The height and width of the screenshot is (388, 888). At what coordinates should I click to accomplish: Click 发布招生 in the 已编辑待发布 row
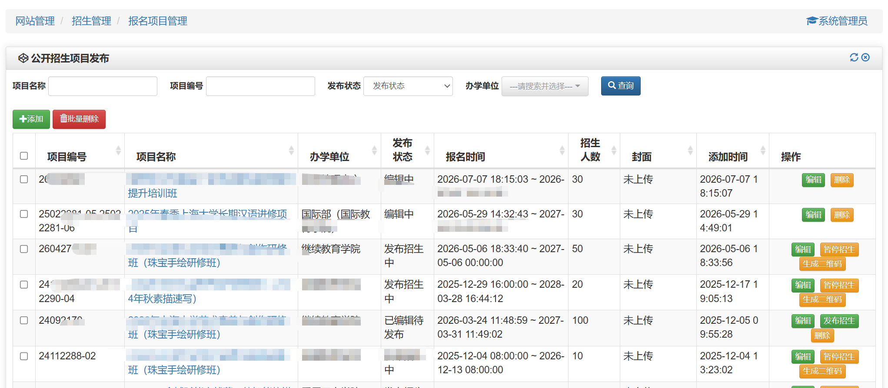[839, 321]
